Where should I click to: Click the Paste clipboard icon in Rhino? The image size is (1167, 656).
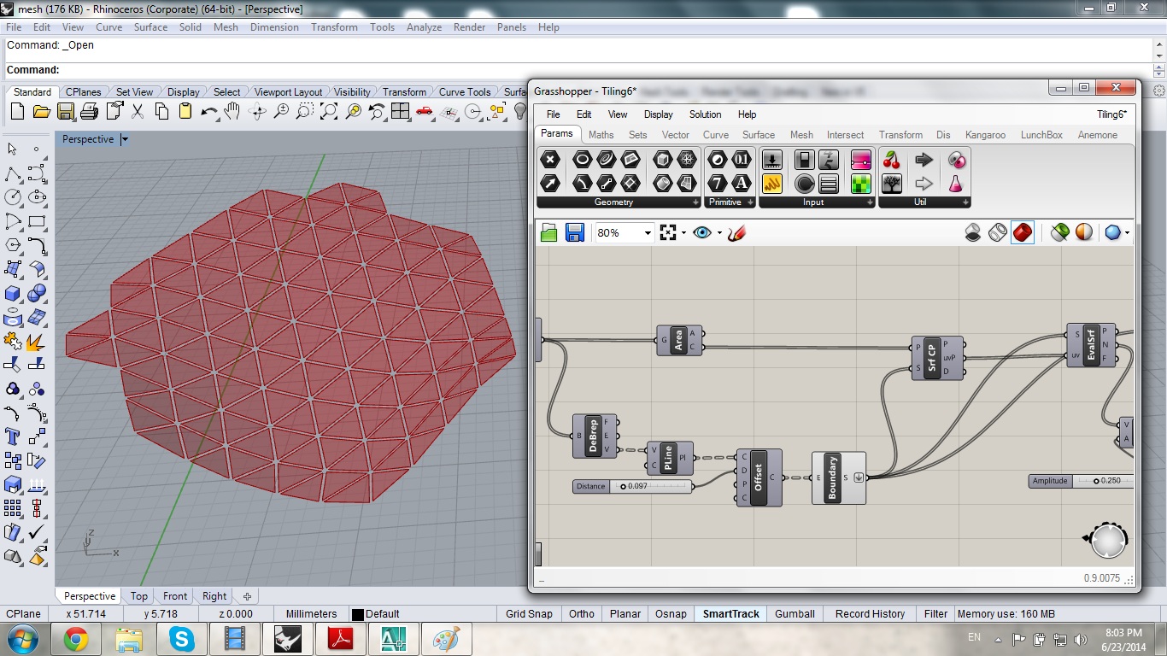pos(185,112)
